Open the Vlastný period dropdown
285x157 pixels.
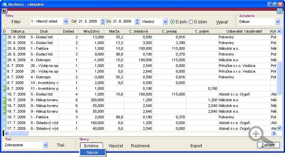pyautogui.click(x=165, y=22)
